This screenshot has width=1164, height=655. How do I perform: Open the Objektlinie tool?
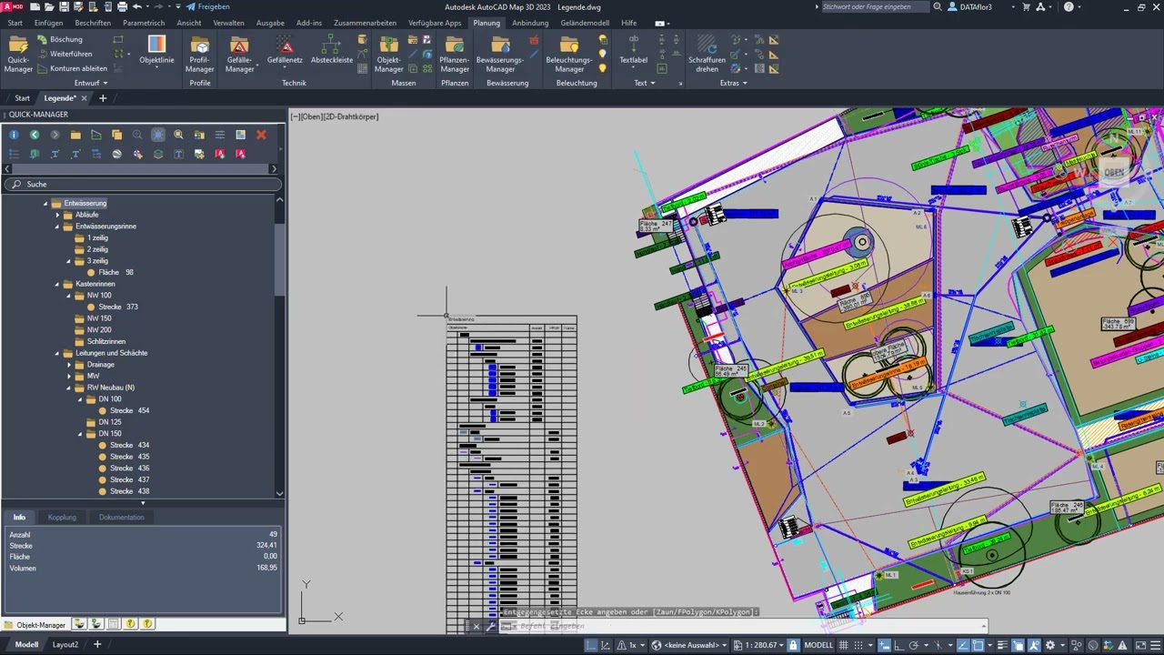click(x=156, y=51)
